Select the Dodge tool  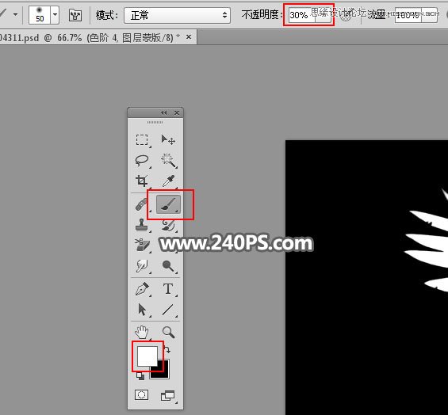pos(168,266)
